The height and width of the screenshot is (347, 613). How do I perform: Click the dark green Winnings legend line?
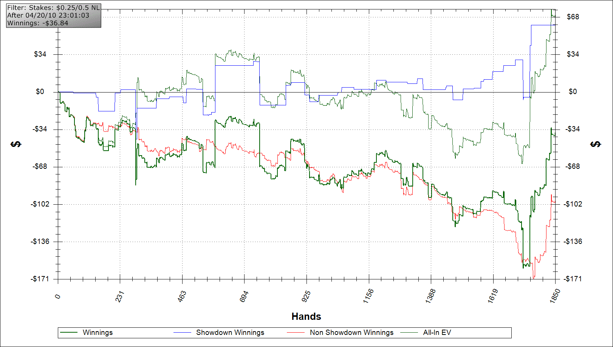tap(69, 333)
